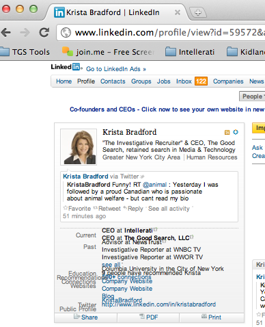Click the Co-founders and CEOs ad link
The height and width of the screenshot is (327, 265).
pyautogui.click(x=167, y=109)
